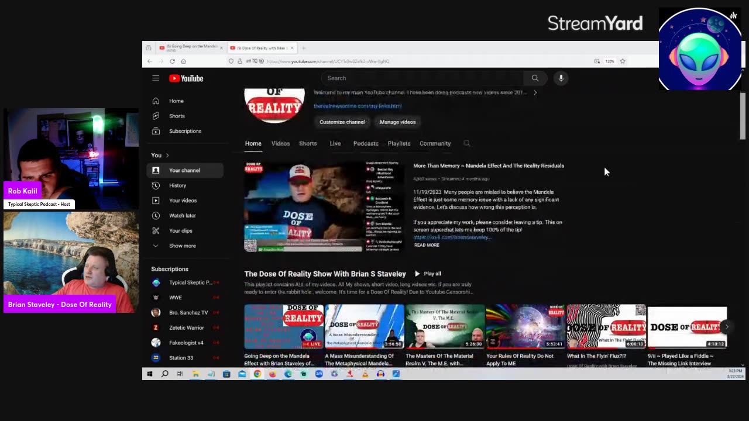Click the browser address bar URL
This screenshot has width=749, height=421.
click(x=328, y=61)
